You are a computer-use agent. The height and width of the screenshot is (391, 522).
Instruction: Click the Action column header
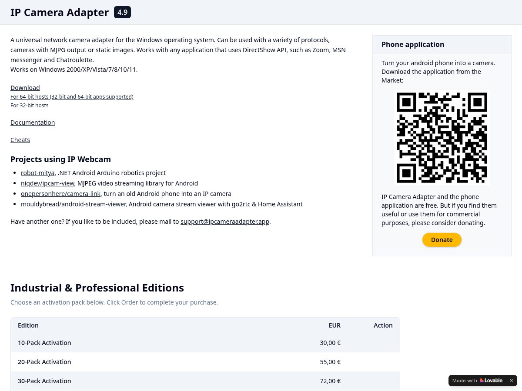point(383,325)
